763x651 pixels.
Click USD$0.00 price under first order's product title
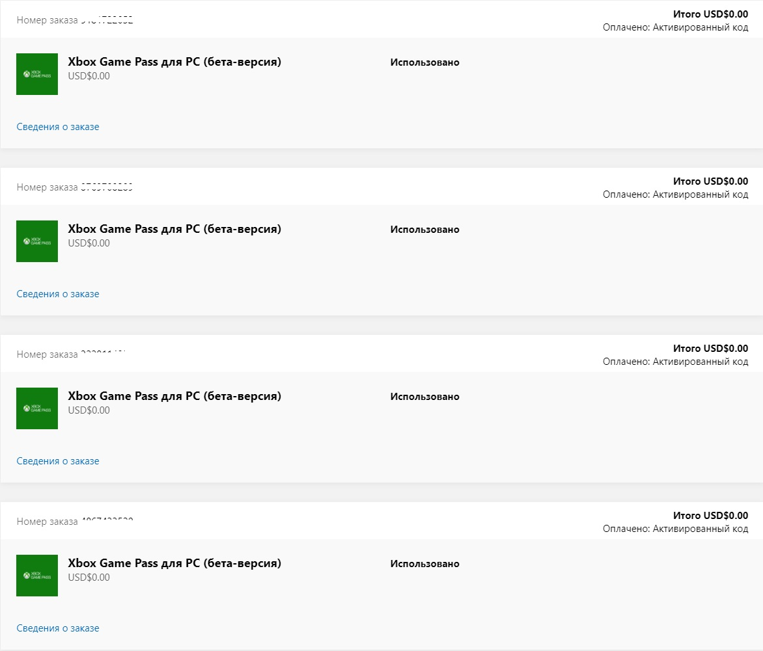point(88,76)
